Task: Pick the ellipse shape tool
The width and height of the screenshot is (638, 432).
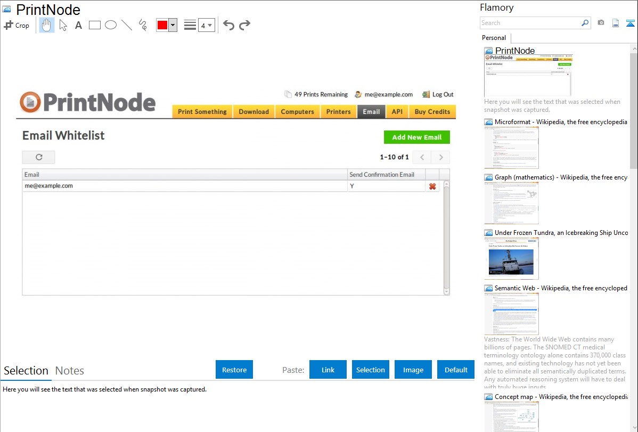Action: coord(111,25)
